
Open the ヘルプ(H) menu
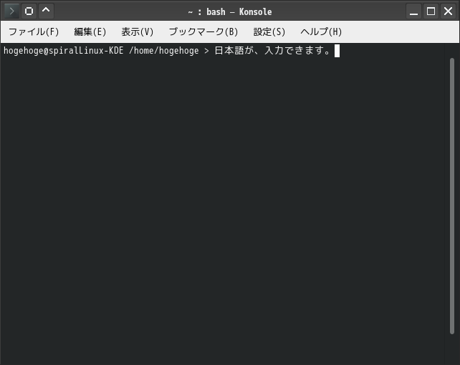pos(321,31)
